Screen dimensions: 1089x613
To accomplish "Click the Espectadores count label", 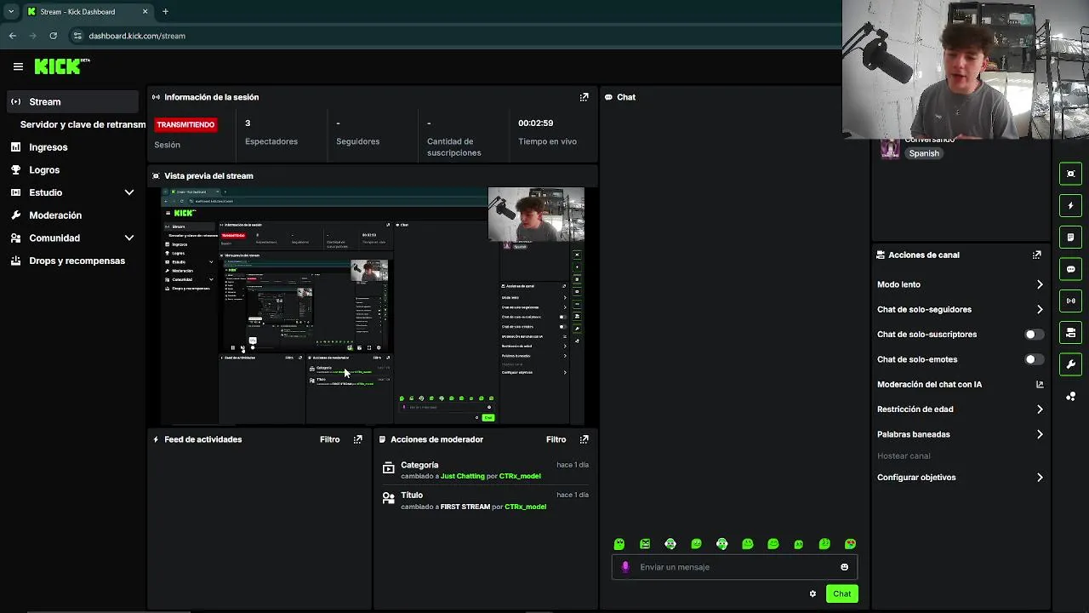I will 271,141.
